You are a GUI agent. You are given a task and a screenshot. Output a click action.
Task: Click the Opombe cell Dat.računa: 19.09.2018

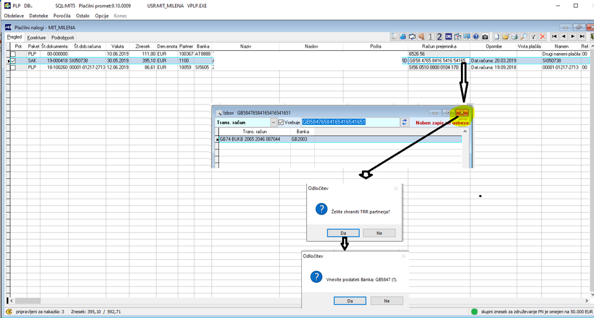pos(493,67)
